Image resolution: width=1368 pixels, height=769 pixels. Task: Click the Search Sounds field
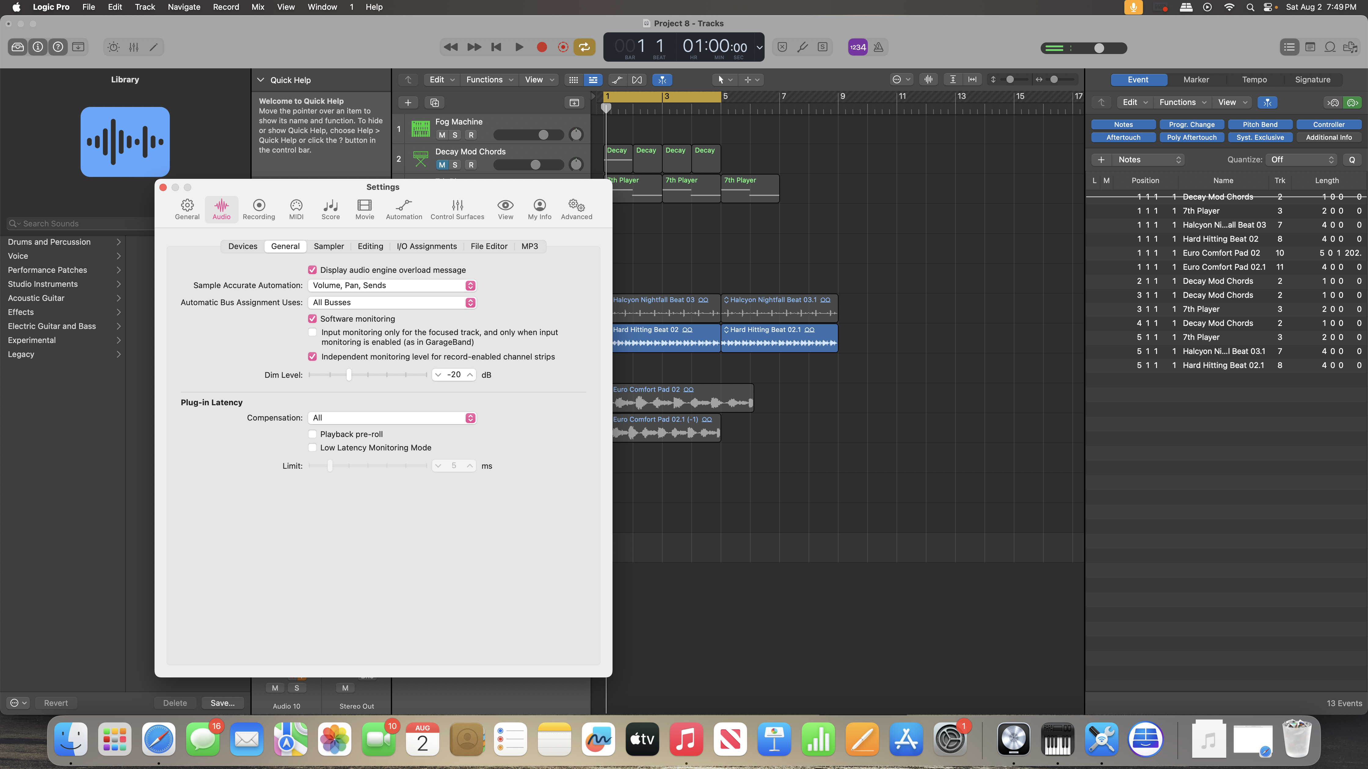click(80, 223)
